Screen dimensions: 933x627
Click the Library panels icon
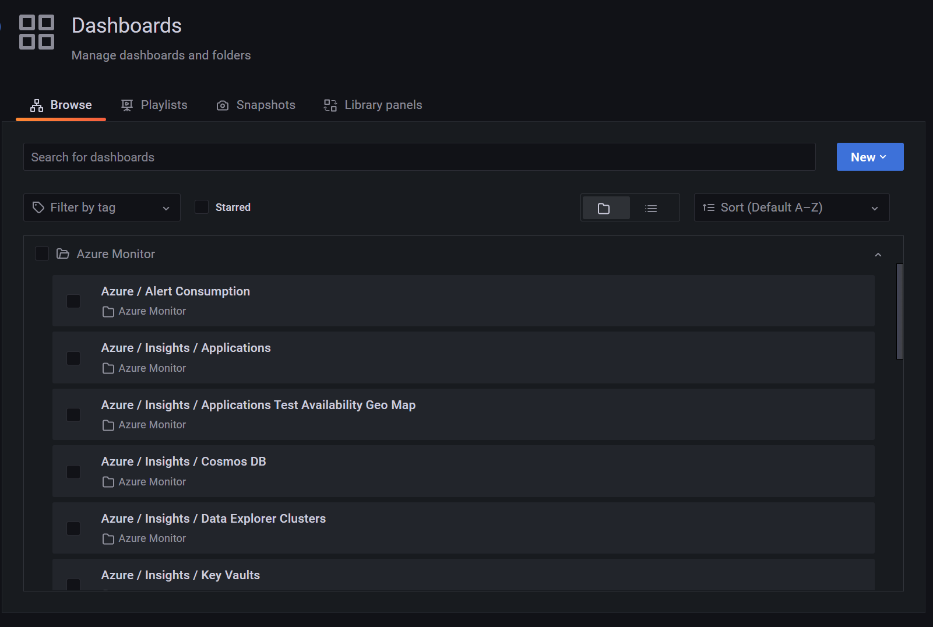[330, 105]
